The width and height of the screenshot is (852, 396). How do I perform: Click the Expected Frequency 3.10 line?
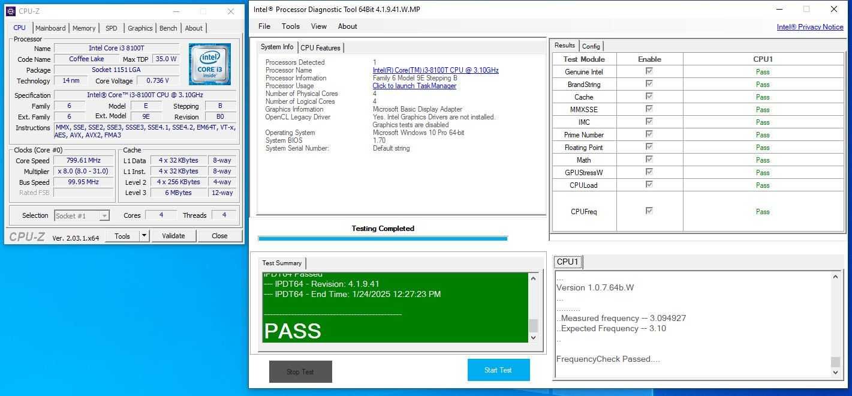point(612,328)
